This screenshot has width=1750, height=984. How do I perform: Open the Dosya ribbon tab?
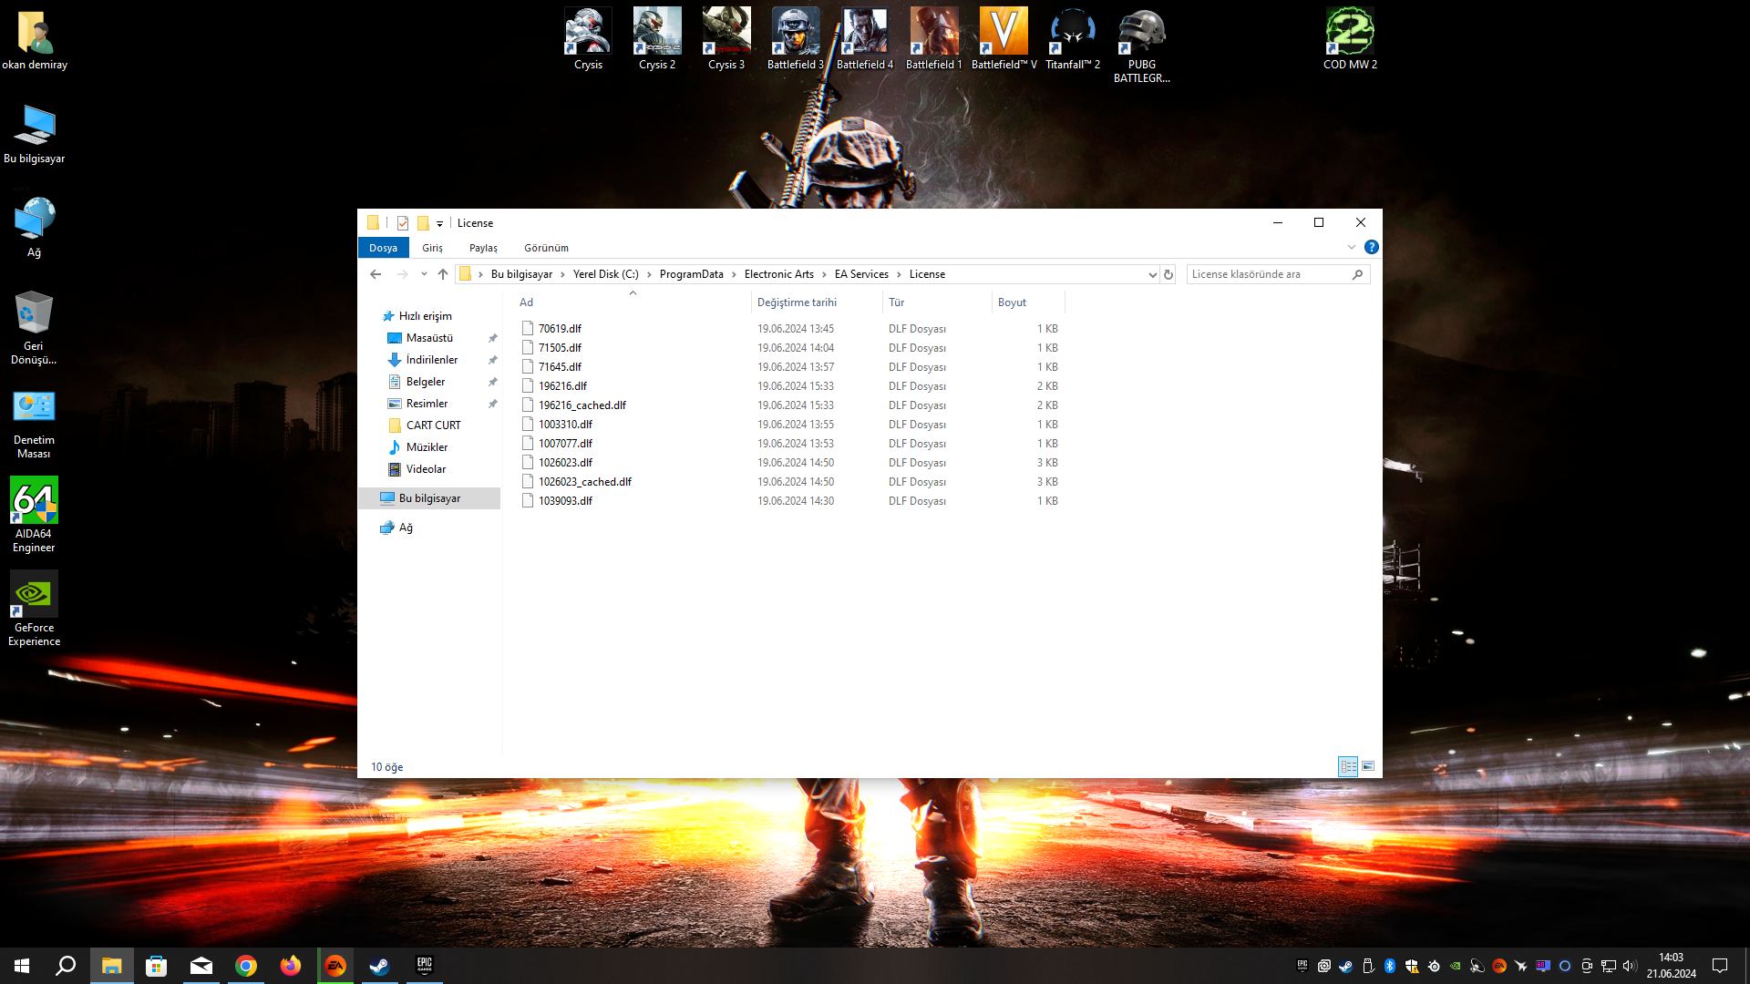[x=383, y=248]
